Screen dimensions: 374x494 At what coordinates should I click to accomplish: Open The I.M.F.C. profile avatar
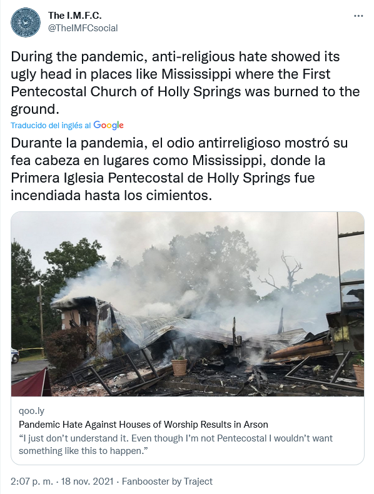pyautogui.click(x=26, y=23)
